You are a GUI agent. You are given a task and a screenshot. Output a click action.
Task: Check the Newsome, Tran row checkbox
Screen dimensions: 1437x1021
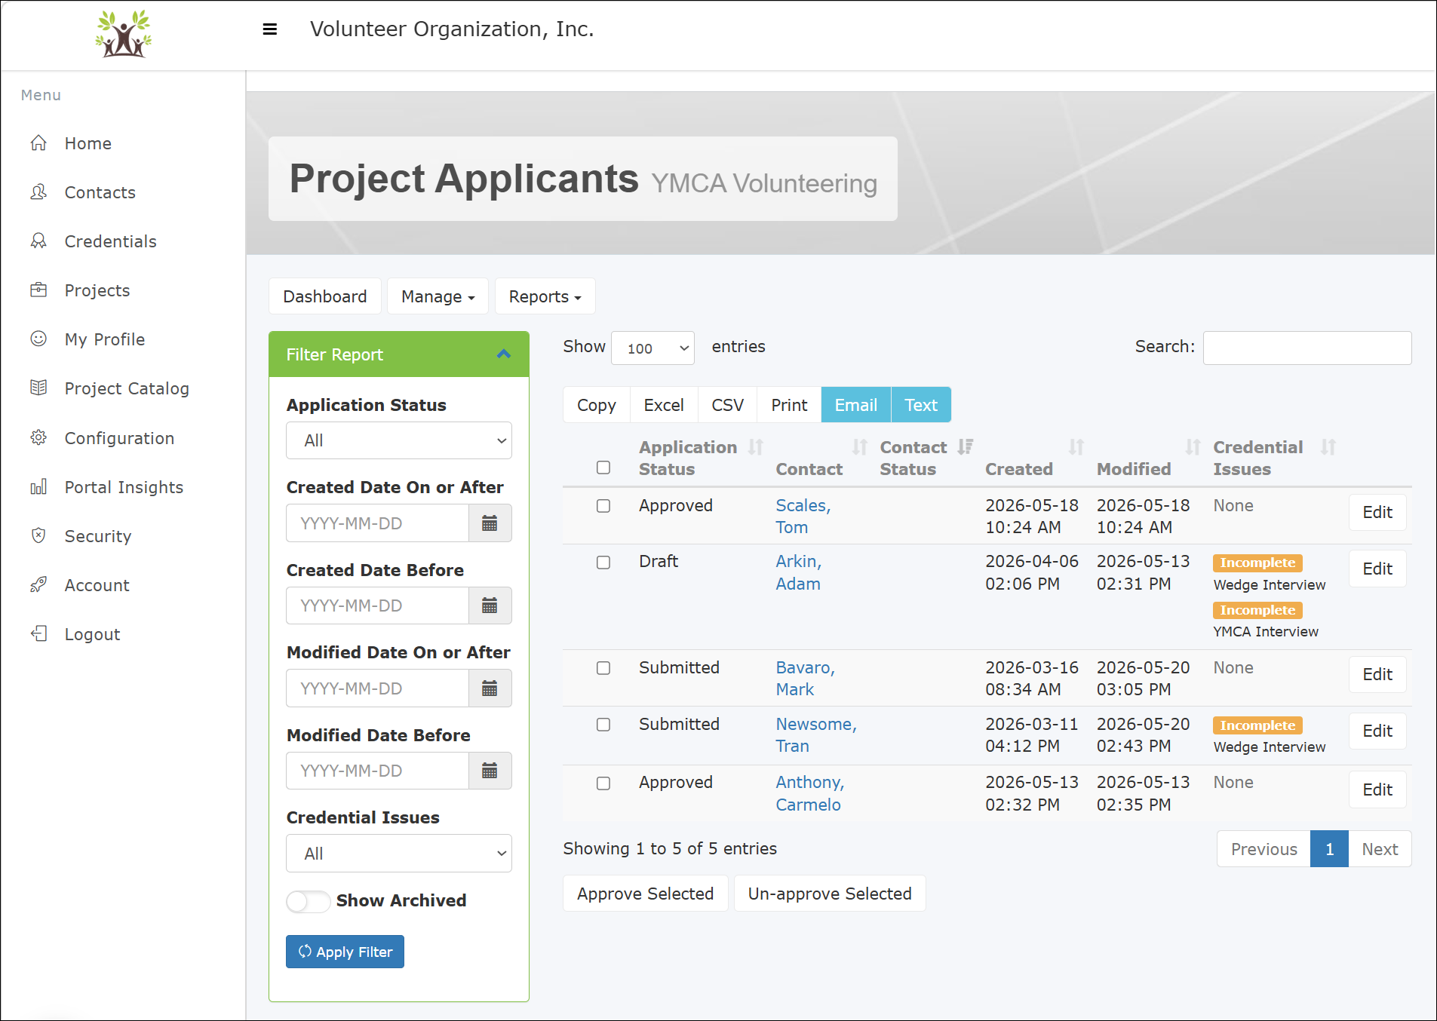click(603, 725)
